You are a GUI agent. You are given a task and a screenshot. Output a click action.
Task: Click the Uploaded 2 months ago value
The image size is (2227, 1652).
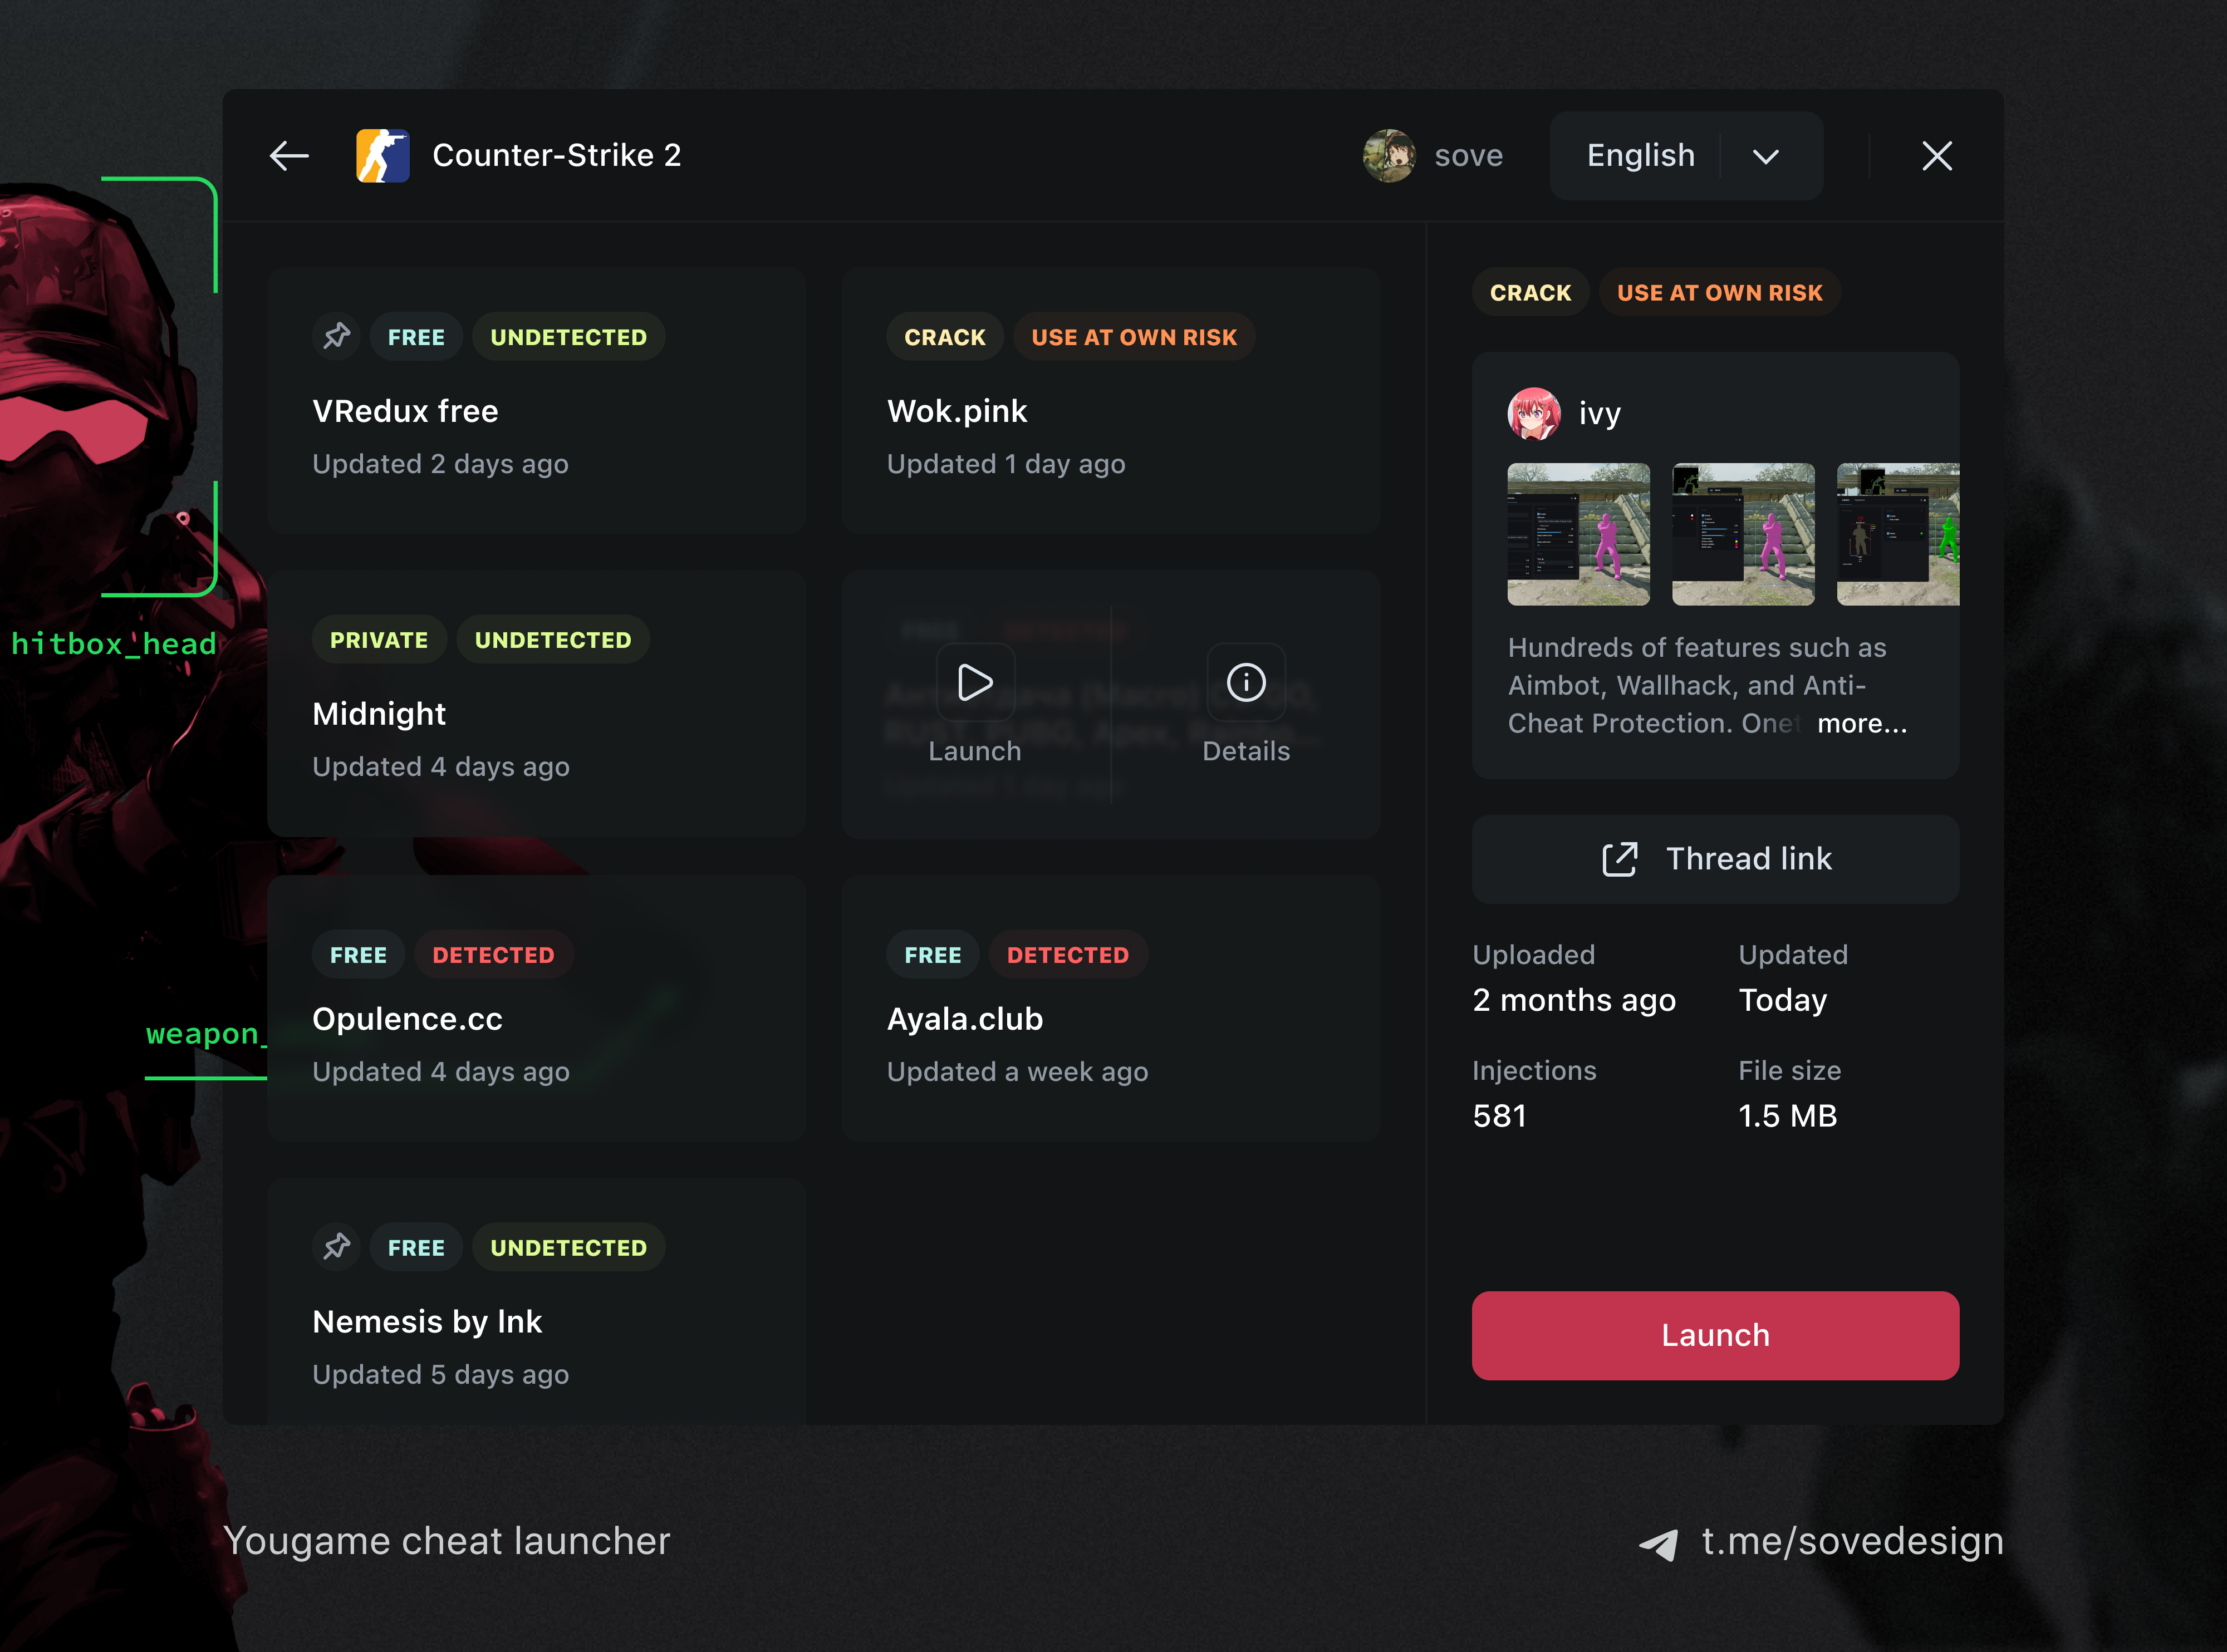pos(1574,1000)
